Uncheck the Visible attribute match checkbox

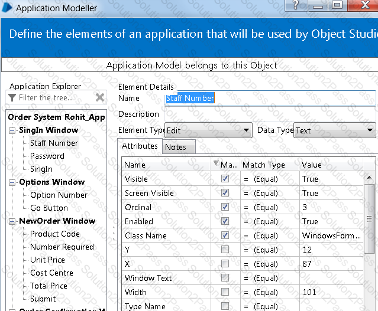(225, 179)
